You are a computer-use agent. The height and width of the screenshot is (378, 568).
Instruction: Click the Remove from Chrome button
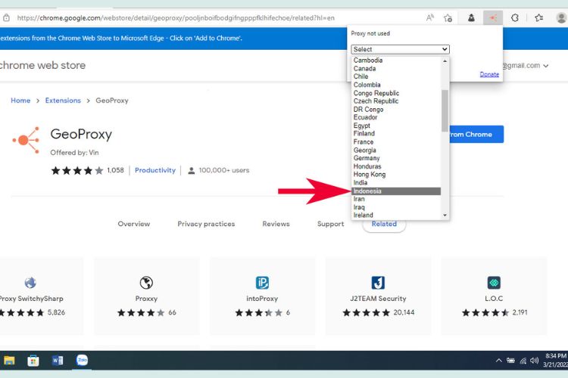coord(476,135)
